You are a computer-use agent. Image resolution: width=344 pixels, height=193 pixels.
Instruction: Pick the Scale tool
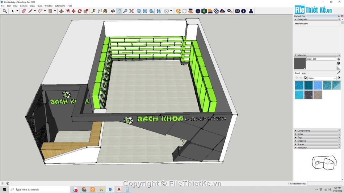click(86, 11)
